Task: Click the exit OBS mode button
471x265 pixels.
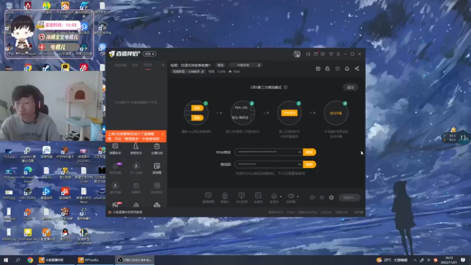Action: coord(350,87)
